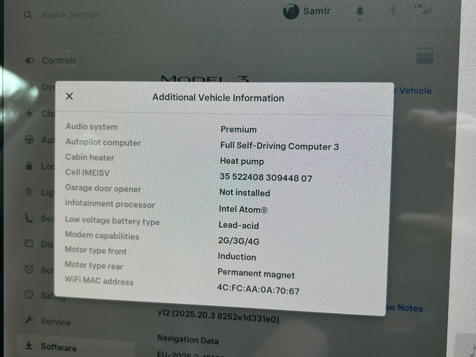Select the Additional Vehicle Information title
Screen dimensions: 476x357
coord(218,98)
